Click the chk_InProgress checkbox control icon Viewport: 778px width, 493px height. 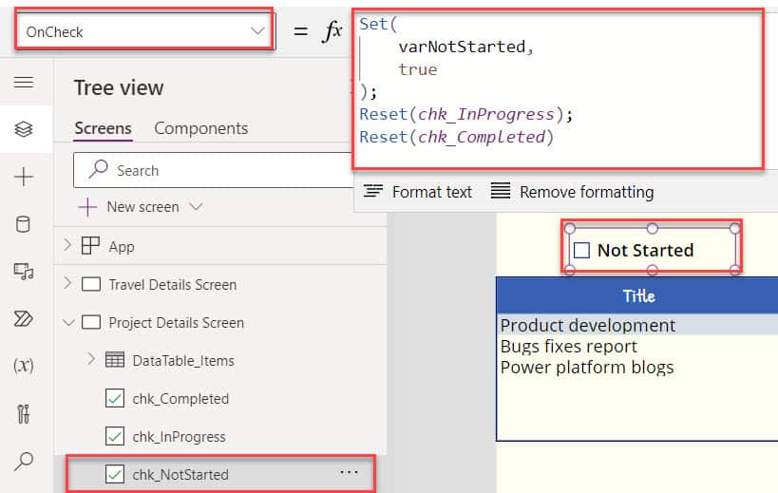point(115,436)
